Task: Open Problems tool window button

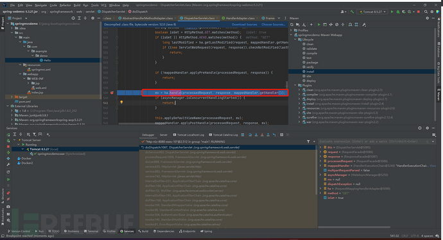Action: pos(71,231)
